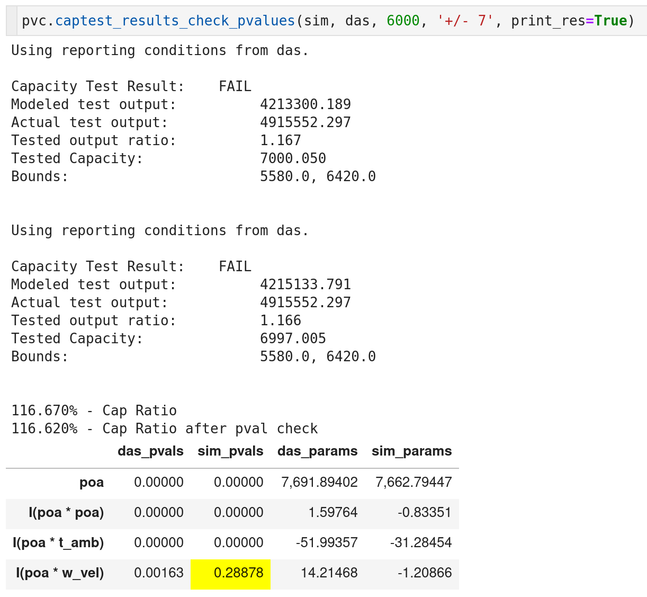Click the True keyword in code

610,21
